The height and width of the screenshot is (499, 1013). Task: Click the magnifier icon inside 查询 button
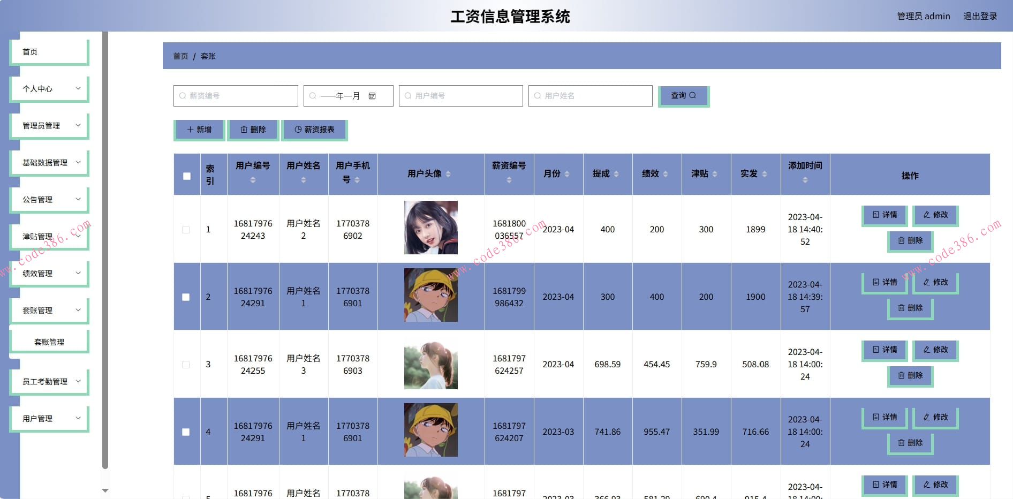click(x=693, y=95)
